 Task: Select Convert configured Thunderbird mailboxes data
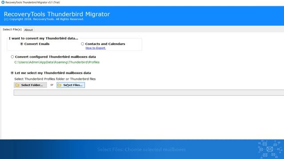coord(12,57)
